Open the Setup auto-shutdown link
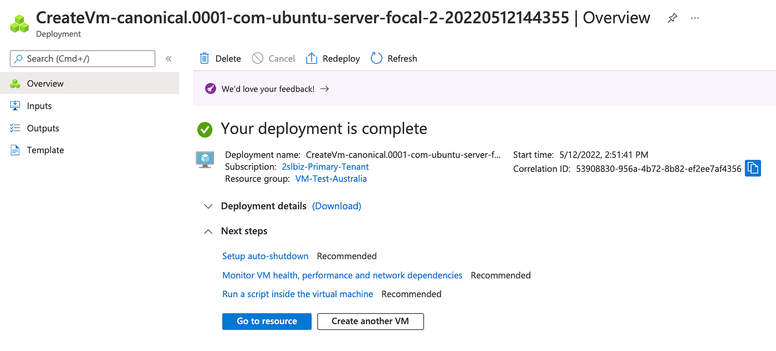Screen dimensions: 776x351 265,256
